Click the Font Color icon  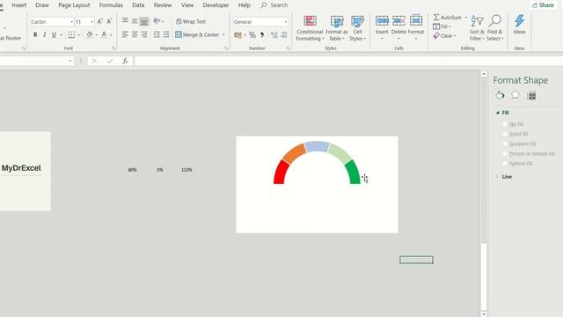pos(104,34)
